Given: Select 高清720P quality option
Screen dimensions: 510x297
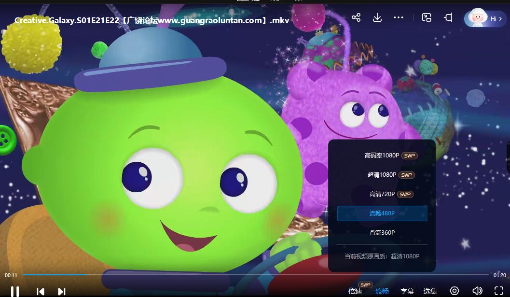Looking at the screenshot, I should tap(382, 194).
